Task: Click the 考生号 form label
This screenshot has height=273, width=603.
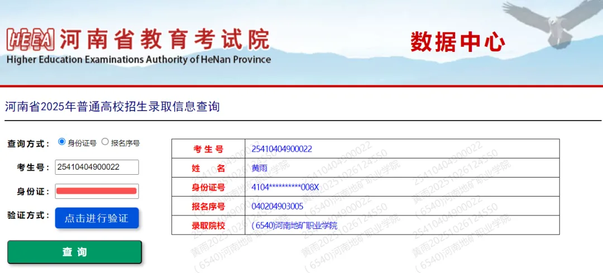Action: tap(33, 167)
